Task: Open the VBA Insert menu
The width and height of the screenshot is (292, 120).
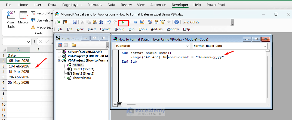Action: [92, 29]
